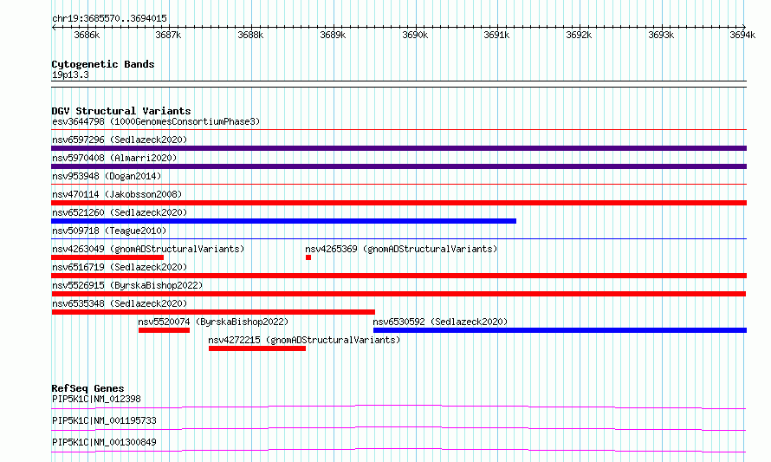This screenshot has width=771, height=462.
Task: Click the blue bar under nsv6521260
Action: pyautogui.click(x=284, y=221)
